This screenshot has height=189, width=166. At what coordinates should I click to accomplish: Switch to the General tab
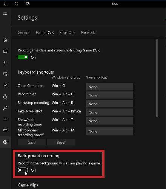[24, 33]
